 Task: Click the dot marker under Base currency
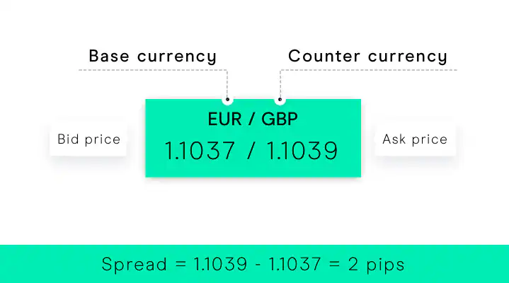click(x=228, y=100)
